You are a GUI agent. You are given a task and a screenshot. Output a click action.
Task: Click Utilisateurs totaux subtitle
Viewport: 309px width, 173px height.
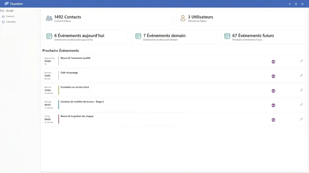click(197, 21)
